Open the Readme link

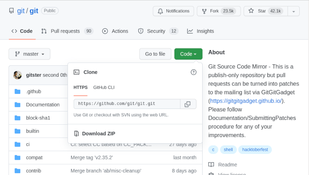[227, 164]
